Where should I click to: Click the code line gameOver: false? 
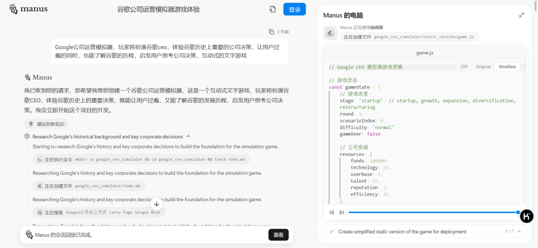[x=361, y=134]
